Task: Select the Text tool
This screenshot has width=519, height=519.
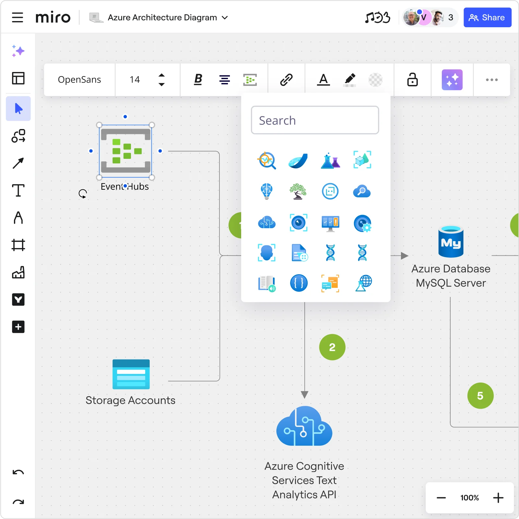Action: coord(18,190)
